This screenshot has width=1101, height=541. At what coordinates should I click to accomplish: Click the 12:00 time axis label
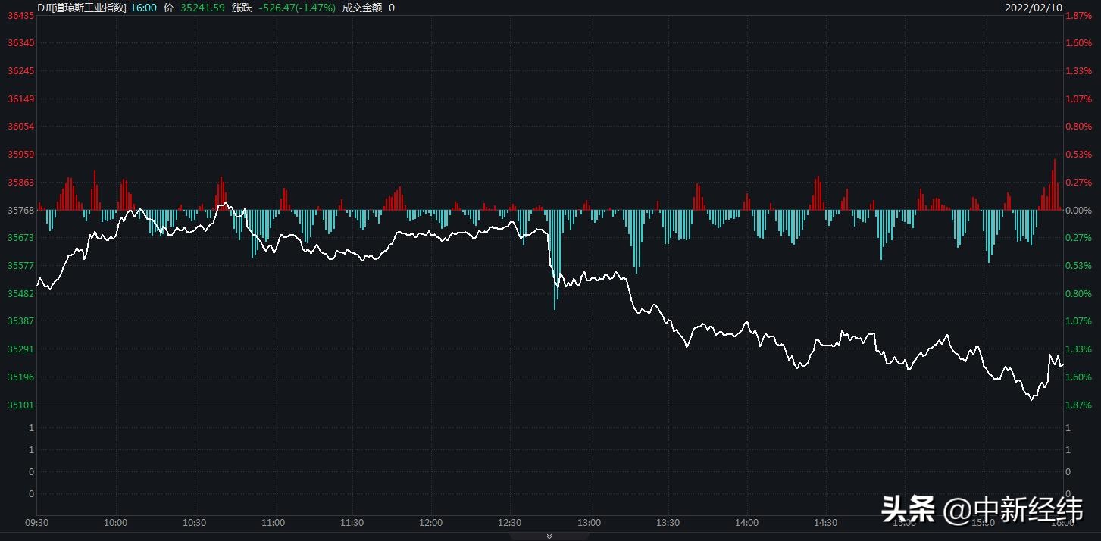click(x=430, y=523)
